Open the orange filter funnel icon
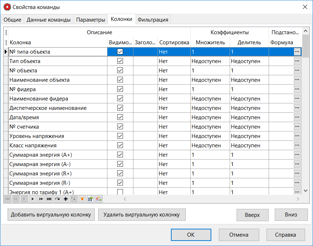Image resolution: width=313 pixels, height=246 pixels. click(x=82, y=198)
